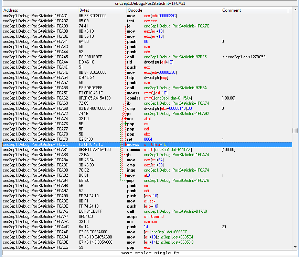The height and width of the screenshot is (257, 299).
Task: Click the status bar text move scalar single-fp
Action: [150, 253]
